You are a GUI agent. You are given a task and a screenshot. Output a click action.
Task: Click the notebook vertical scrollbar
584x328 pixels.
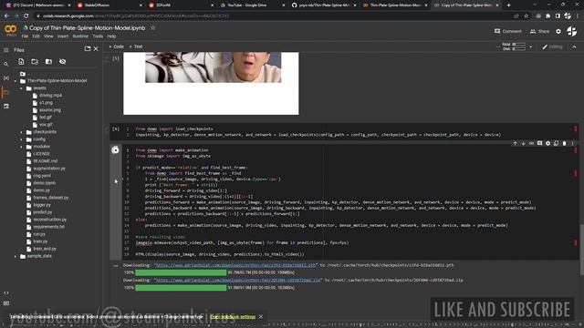(582, 251)
